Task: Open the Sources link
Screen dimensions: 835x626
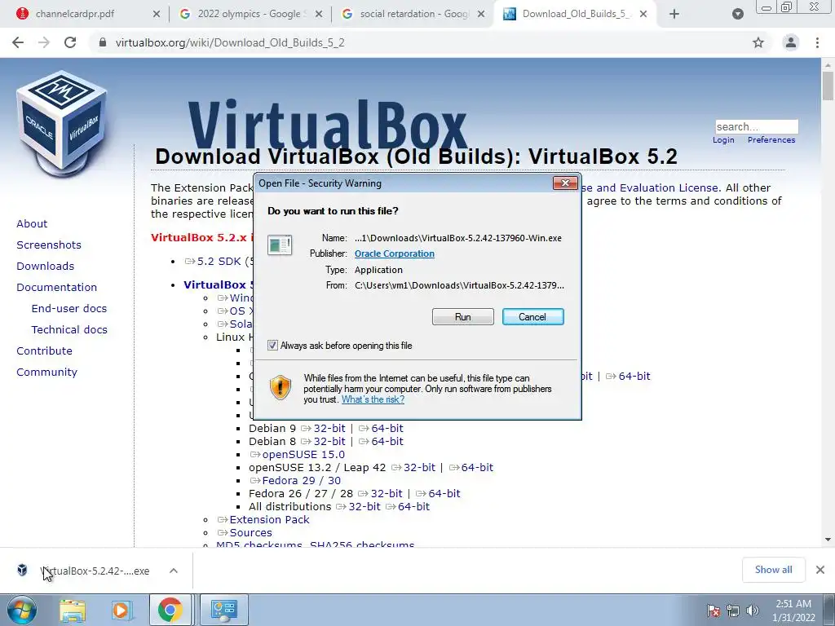Action: point(245,533)
